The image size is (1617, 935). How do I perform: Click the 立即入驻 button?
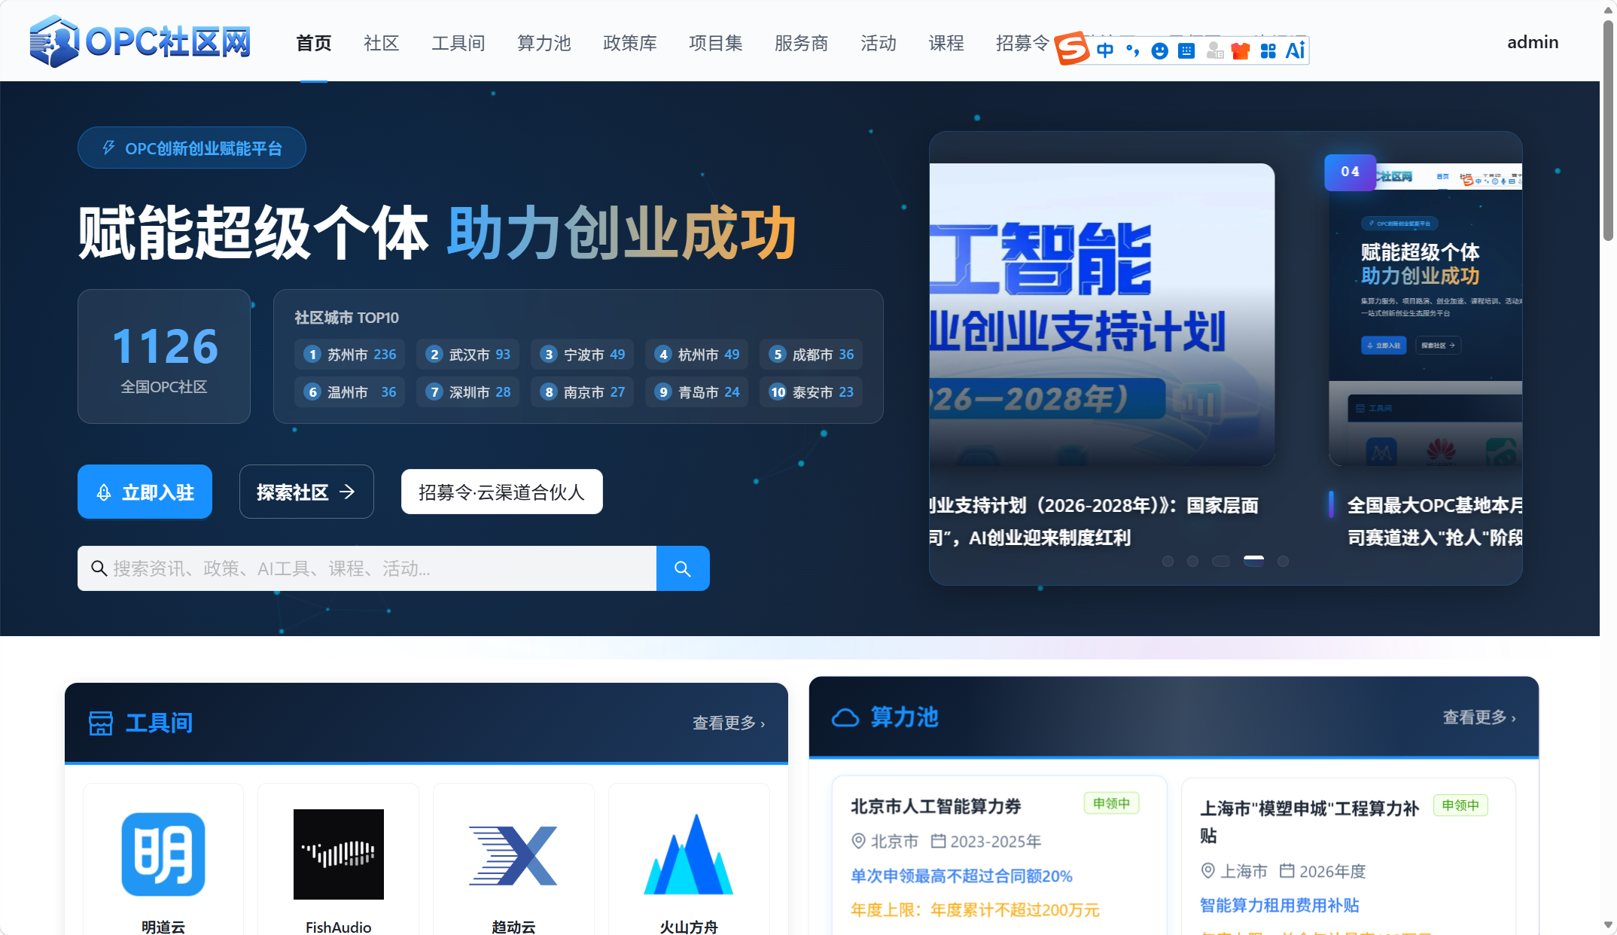(x=145, y=492)
